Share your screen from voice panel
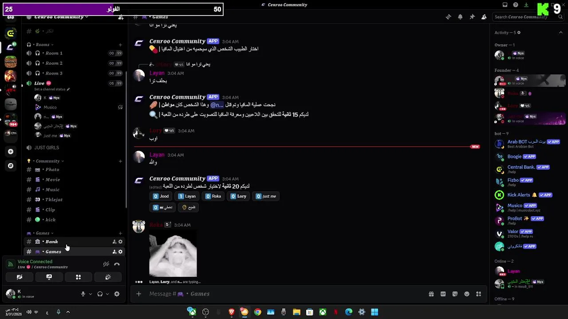This screenshot has width=568, height=319. [x=49, y=277]
